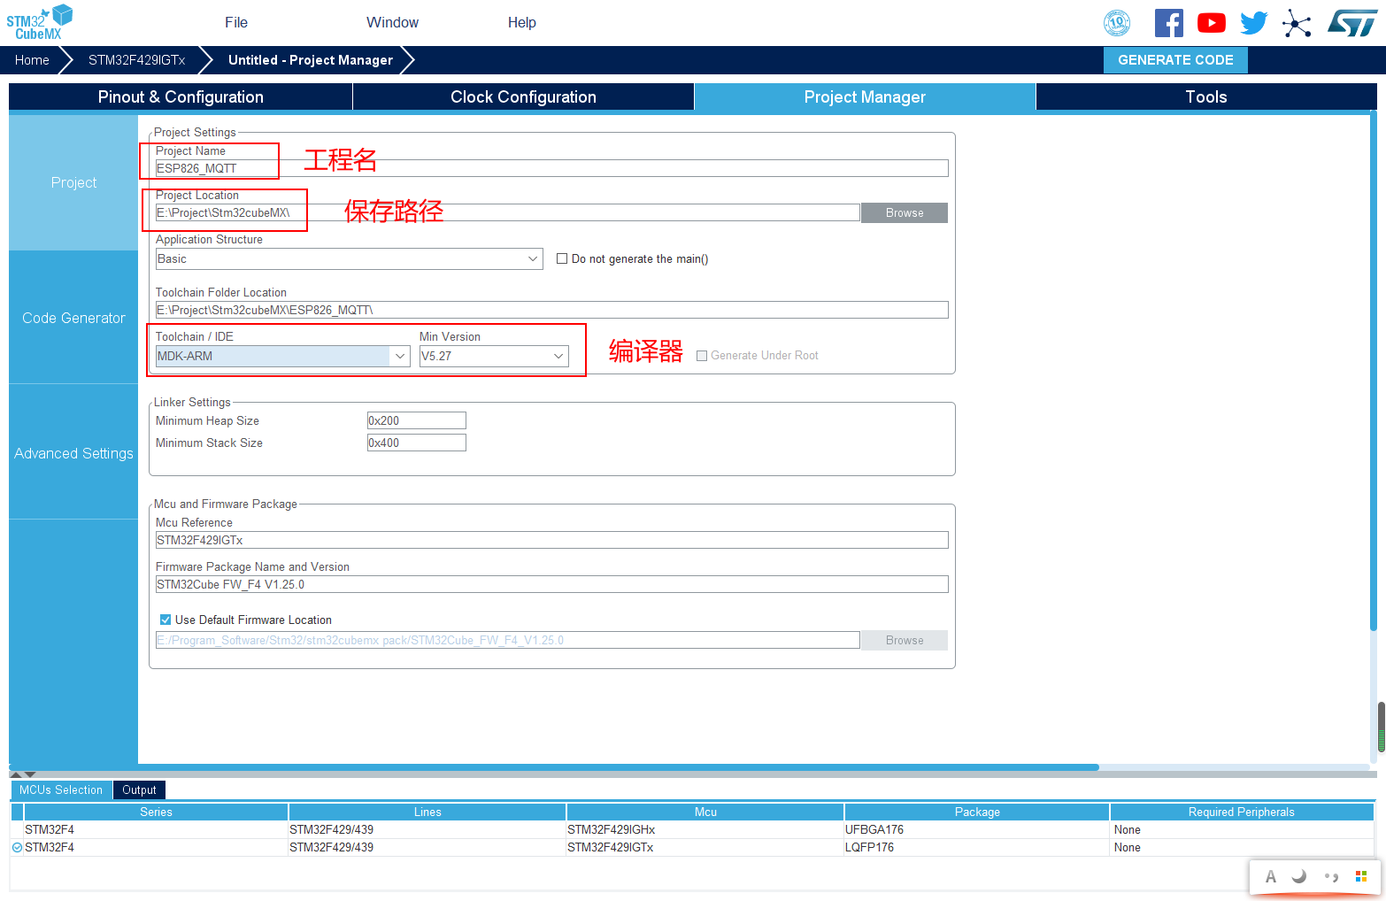Sort by the Lines column header
This screenshot has width=1386, height=901.
[x=427, y=812]
